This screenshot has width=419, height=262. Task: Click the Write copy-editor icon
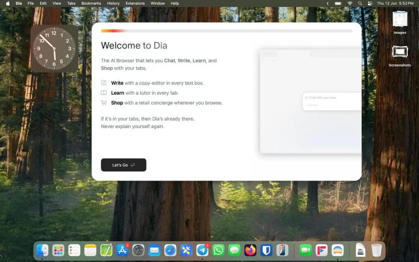pyautogui.click(x=104, y=83)
